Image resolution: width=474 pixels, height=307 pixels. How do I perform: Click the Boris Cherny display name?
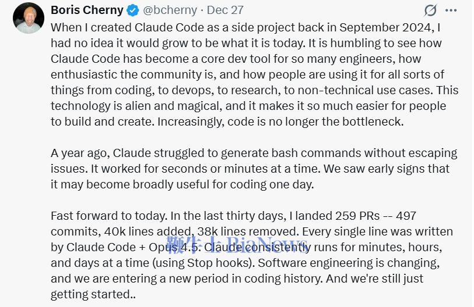point(87,10)
